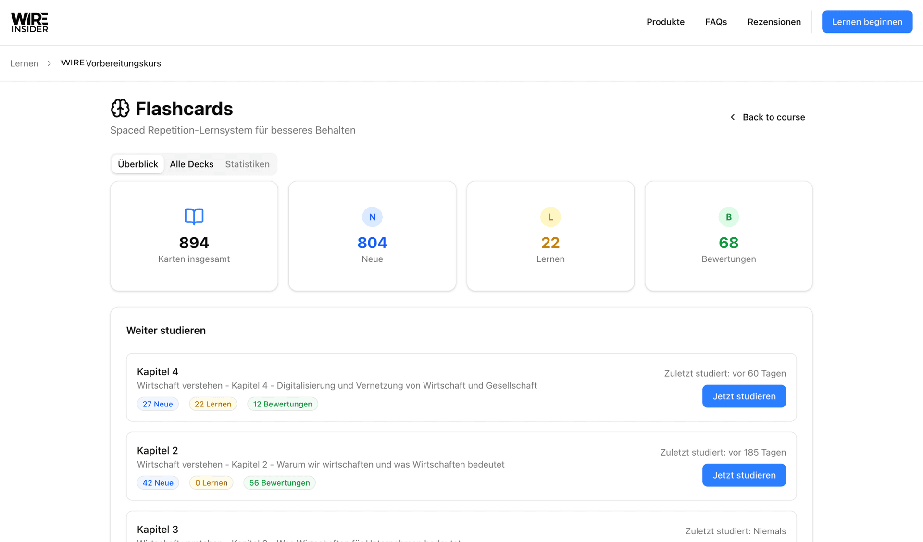Open the Lernen breadcrumb link

pyautogui.click(x=24, y=63)
